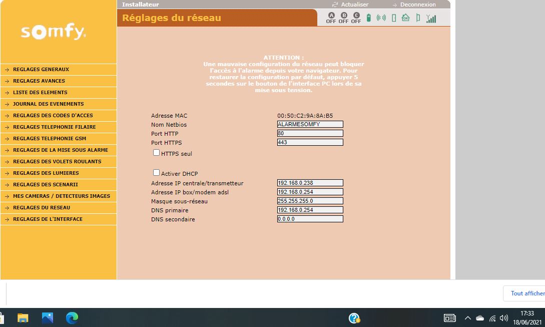Focus the DNS secondaire input field
Viewport: 545px width, 327px height.
coord(310,219)
